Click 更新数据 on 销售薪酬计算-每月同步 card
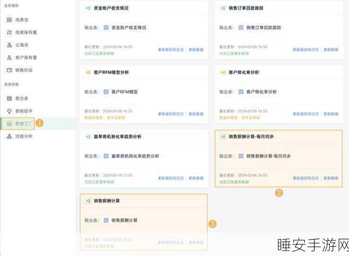 pos(331,178)
